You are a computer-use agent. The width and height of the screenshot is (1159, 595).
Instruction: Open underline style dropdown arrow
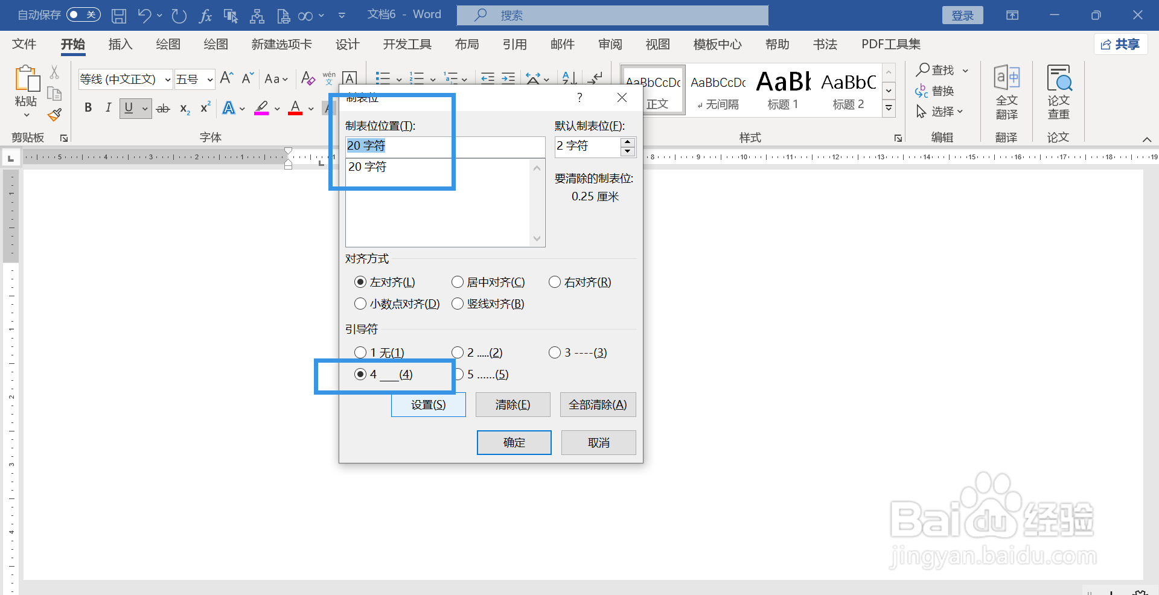coord(145,109)
